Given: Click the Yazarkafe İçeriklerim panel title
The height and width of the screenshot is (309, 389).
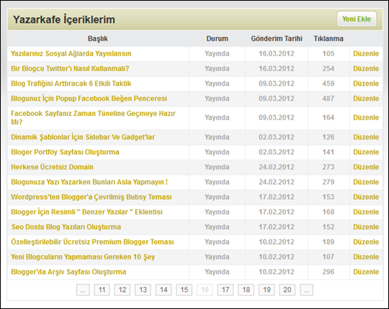Looking at the screenshot, I should 64,19.
